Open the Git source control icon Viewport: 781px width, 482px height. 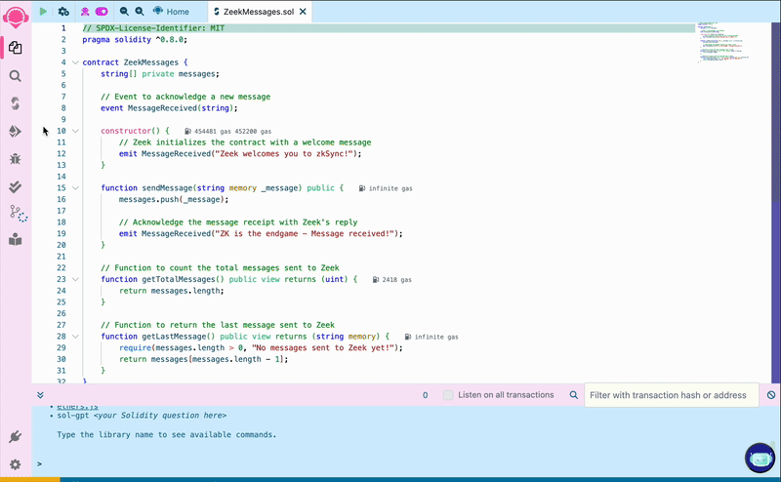(x=18, y=214)
